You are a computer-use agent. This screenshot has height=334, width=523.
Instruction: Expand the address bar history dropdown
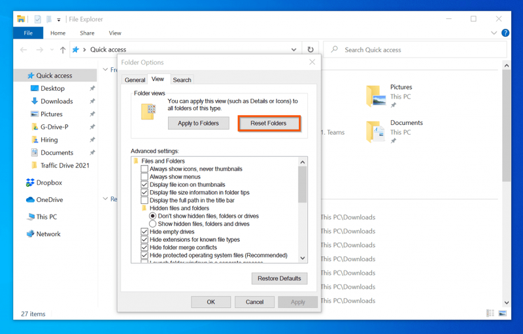[294, 50]
